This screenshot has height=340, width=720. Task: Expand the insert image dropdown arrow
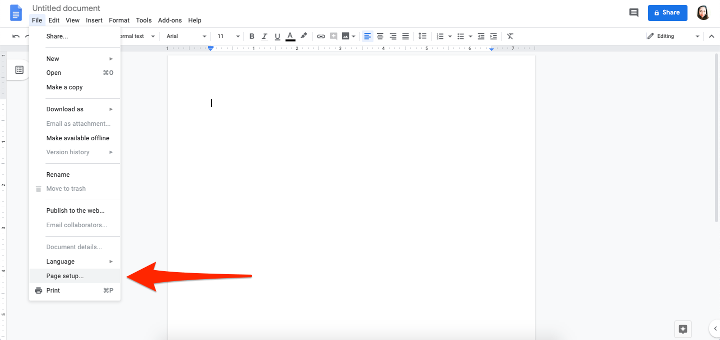353,36
